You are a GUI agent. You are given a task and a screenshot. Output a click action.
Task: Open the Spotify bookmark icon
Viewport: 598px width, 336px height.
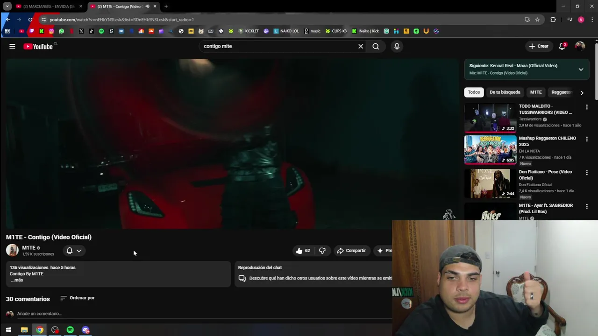coord(101,31)
